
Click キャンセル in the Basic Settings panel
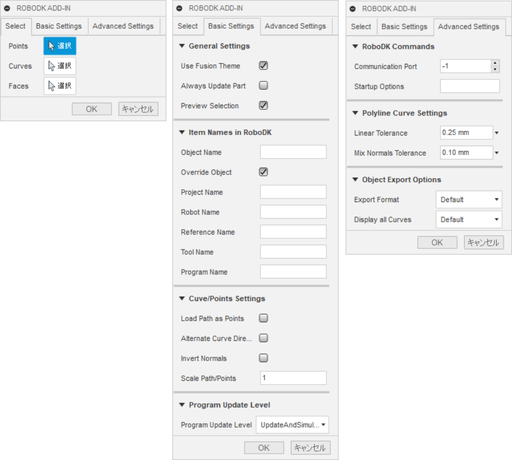pyautogui.click(x=310, y=448)
